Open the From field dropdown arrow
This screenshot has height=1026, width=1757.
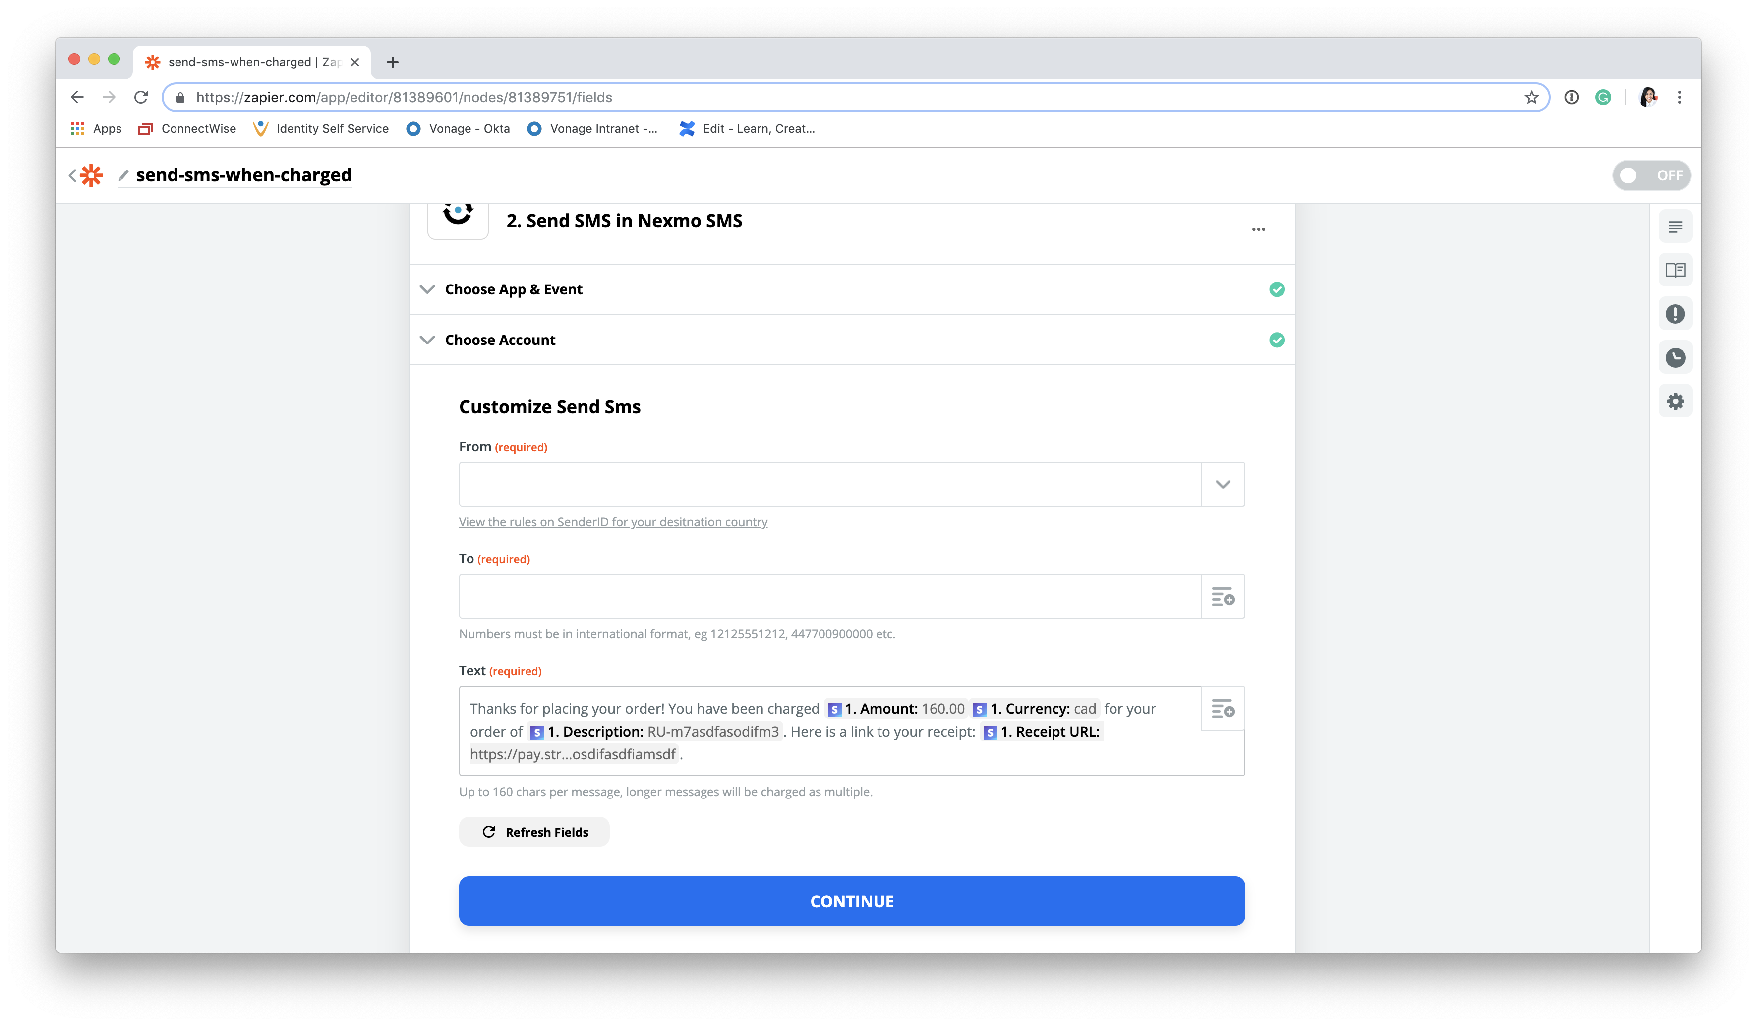point(1222,484)
